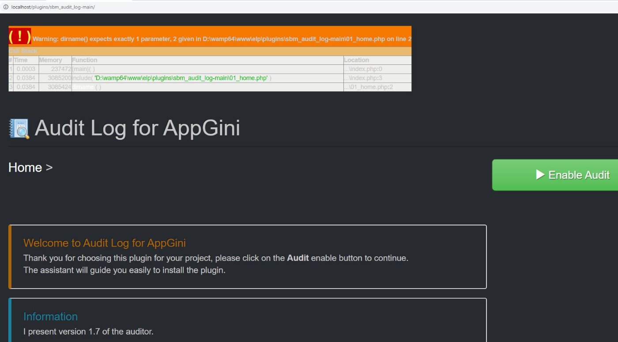Click the ...\index.php:0 location cell
Viewport: 618px width, 342px height.
377,69
